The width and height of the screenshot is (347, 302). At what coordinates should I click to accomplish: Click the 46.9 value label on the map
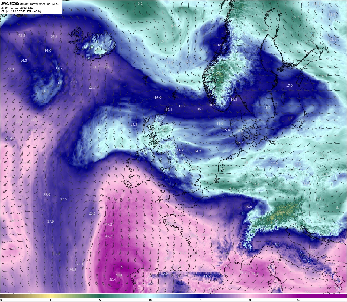click(x=255, y=273)
